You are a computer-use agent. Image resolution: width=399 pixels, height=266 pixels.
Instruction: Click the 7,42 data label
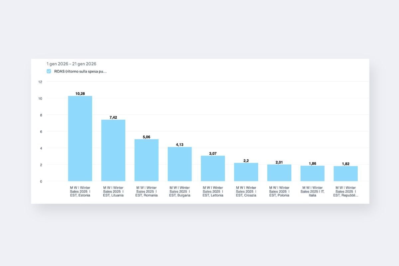(113, 117)
